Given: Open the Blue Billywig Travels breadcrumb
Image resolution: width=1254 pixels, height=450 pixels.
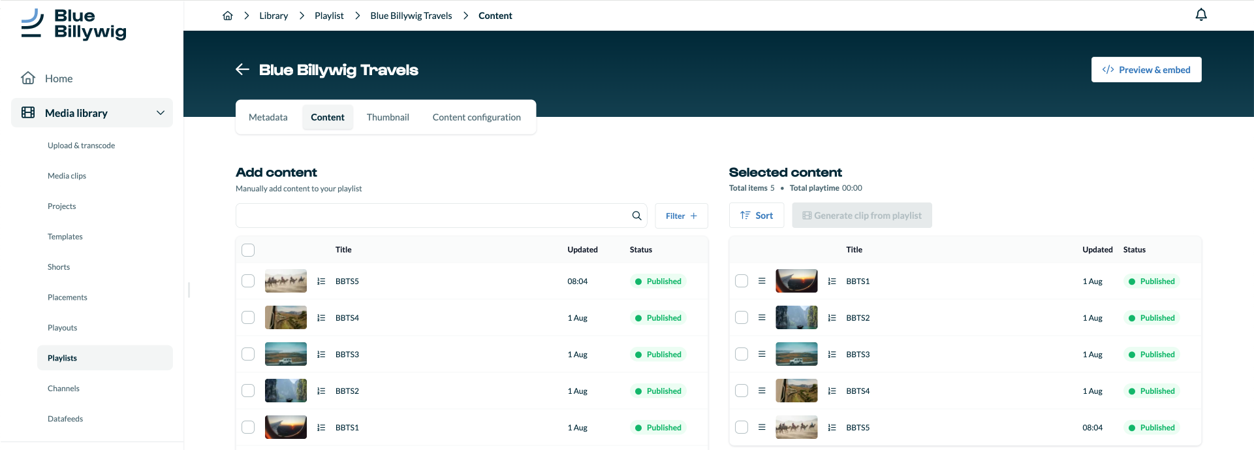Looking at the screenshot, I should [411, 16].
